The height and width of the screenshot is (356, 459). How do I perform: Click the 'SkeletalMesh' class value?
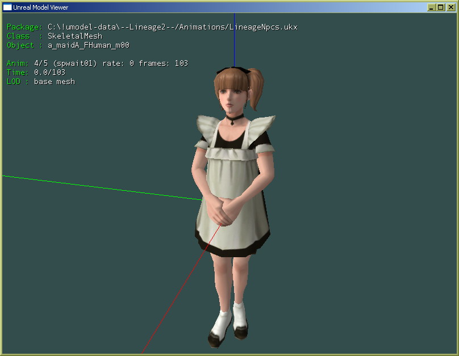(75, 36)
